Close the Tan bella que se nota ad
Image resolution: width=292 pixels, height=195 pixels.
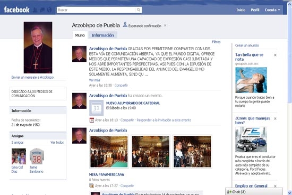click(x=275, y=55)
